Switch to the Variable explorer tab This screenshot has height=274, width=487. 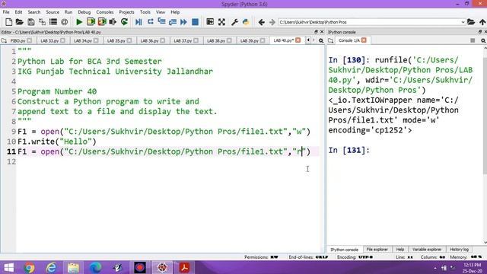coord(427,250)
